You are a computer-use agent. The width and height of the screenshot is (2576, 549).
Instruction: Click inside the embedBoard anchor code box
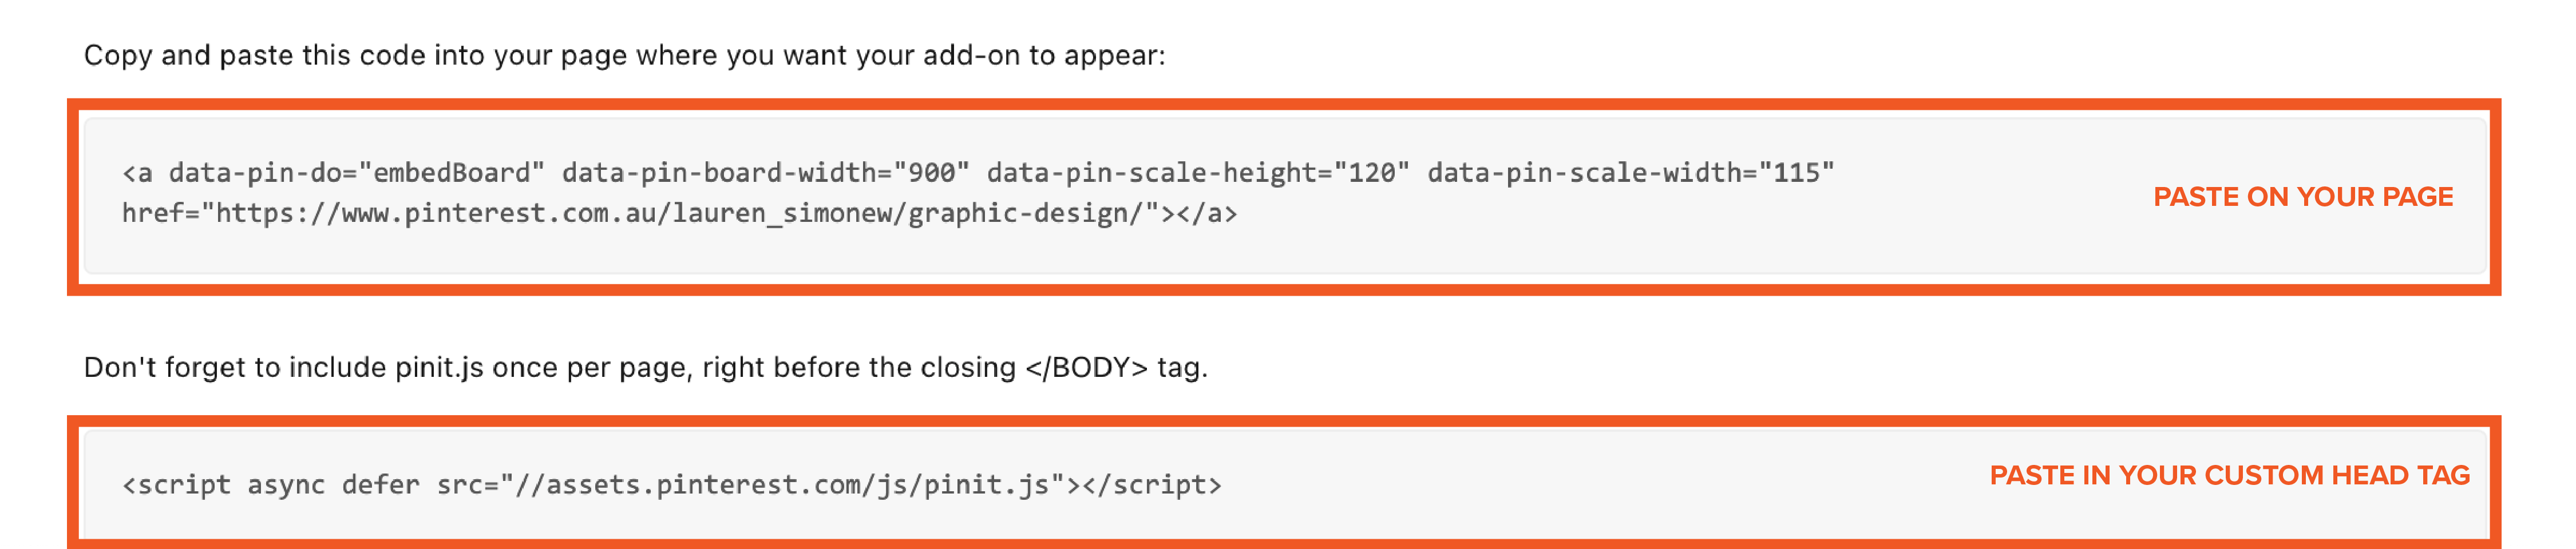point(1000,250)
